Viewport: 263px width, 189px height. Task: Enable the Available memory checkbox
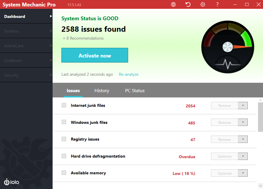pyautogui.click(x=64, y=173)
